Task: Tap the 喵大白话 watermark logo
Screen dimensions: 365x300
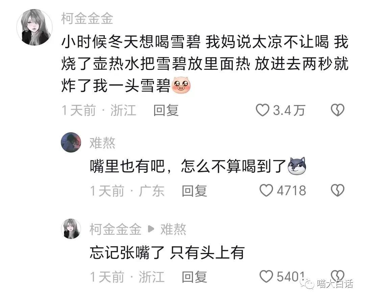Action: coord(326,284)
